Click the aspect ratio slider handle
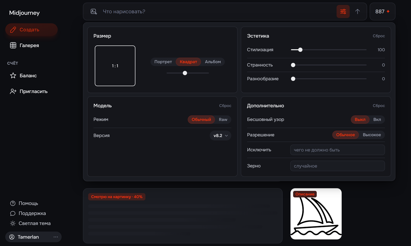The height and width of the screenshot is (246, 411). (x=185, y=73)
